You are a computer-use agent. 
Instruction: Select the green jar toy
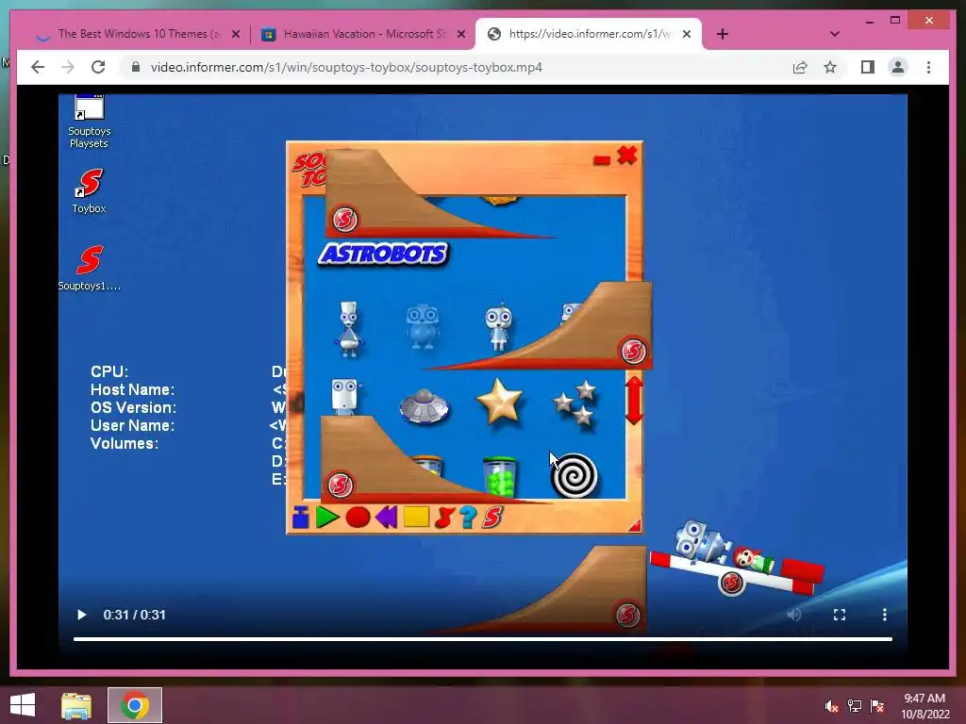pos(500,477)
